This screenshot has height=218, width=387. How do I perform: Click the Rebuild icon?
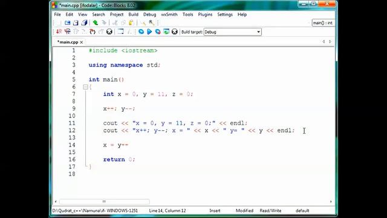click(166, 31)
